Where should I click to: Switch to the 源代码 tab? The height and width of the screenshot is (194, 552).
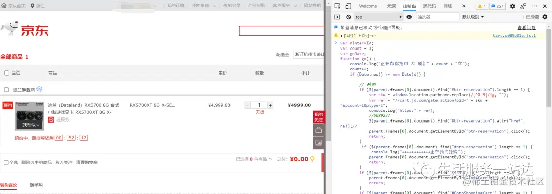pos(429,6)
